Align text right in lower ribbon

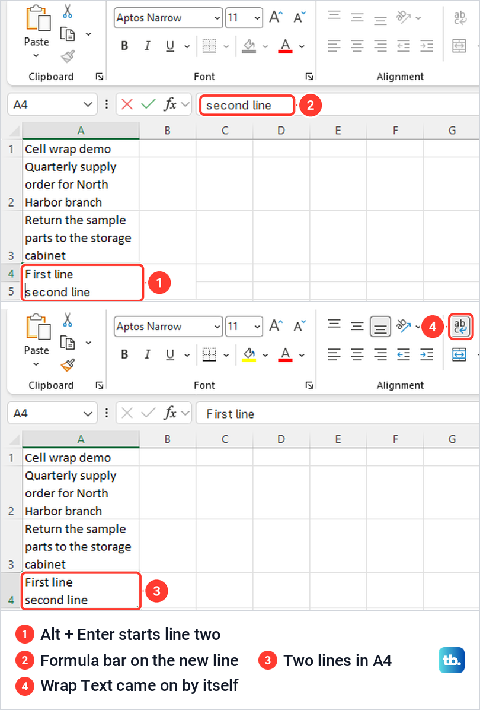pyautogui.click(x=380, y=354)
